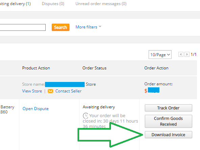This screenshot has height=150, width=200.
Task: Expand the More filters chevron
Action: point(100,26)
